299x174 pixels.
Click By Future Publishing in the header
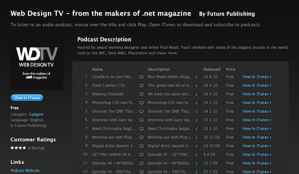point(227,13)
